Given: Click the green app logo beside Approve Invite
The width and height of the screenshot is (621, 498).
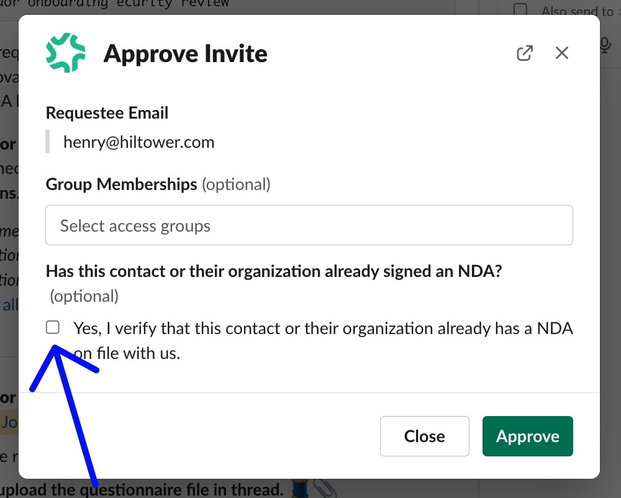Looking at the screenshot, I should pyautogui.click(x=66, y=53).
